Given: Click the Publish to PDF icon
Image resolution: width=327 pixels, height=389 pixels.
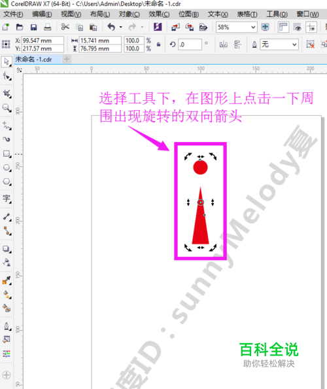Looking at the screenshot, I should 203,27.
